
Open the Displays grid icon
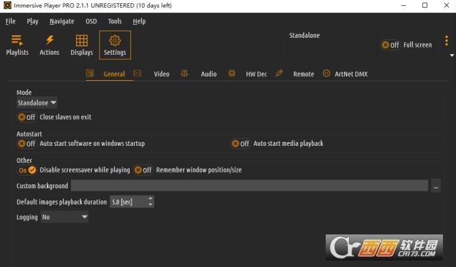(x=81, y=40)
